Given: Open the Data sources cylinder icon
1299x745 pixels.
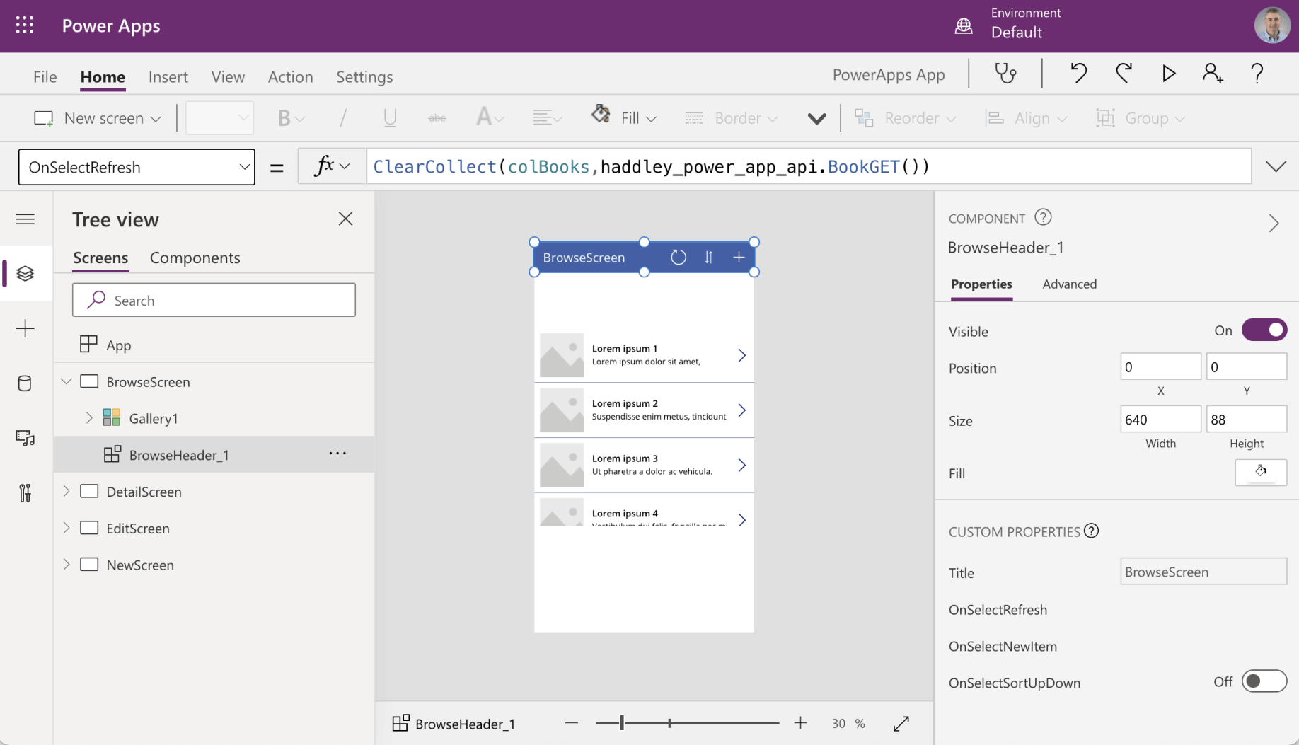Looking at the screenshot, I should [25, 383].
